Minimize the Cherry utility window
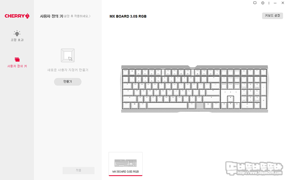The width and height of the screenshot is (287, 180). 275,3
